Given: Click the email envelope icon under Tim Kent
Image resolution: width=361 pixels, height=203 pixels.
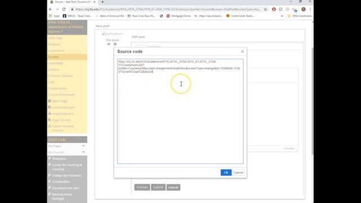Looking at the screenshot, I should (109, 44).
